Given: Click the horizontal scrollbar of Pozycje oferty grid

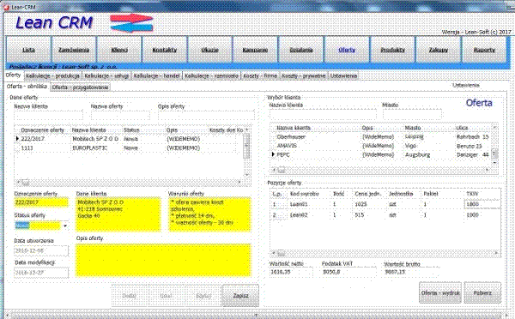Looking at the screenshot, I should 385,253.
